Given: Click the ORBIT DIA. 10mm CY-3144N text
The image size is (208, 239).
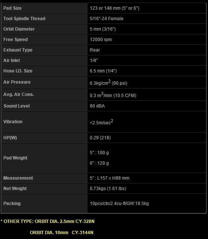Looking at the screenshot, I should click(62, 233).
